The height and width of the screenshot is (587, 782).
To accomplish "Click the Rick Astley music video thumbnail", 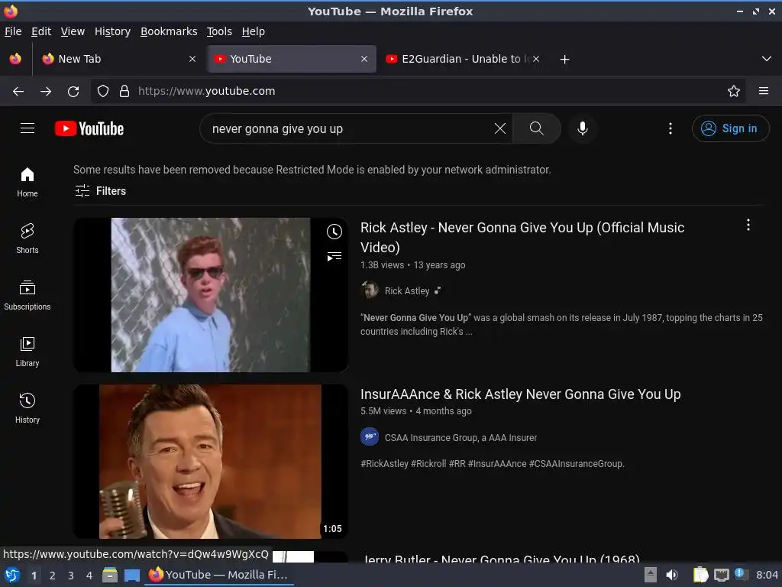I will [x=211, y=294].
